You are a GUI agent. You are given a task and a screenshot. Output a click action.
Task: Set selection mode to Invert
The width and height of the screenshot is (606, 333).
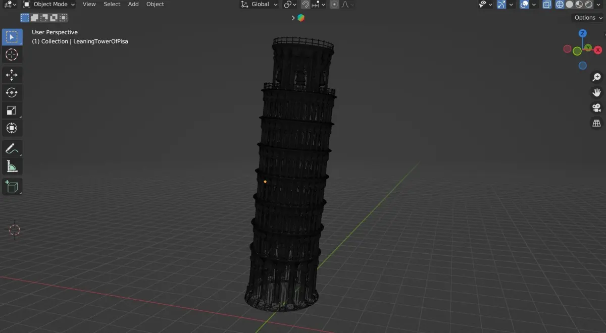click(54, 18)
